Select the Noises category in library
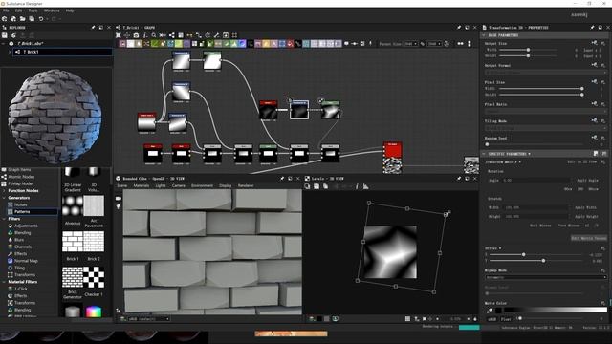The height and width of the screenshot is (344, 612). pos(21,204)
